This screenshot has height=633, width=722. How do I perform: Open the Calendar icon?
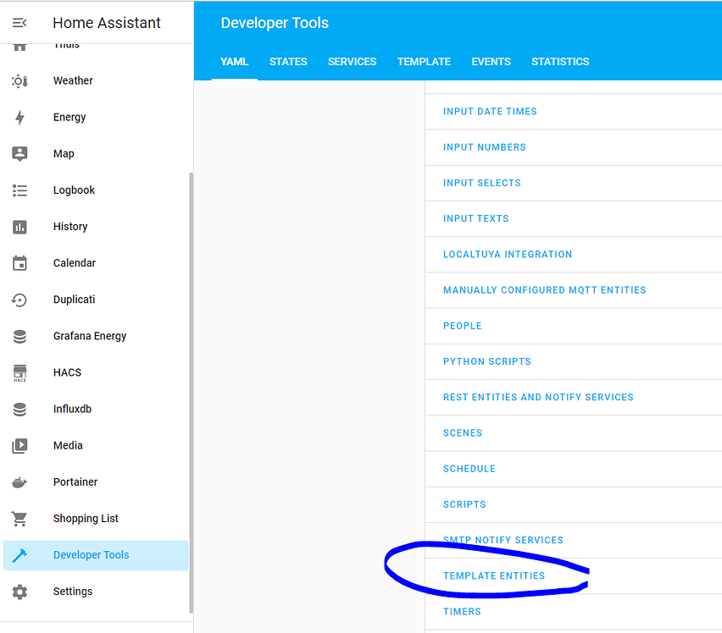[19, 262]
